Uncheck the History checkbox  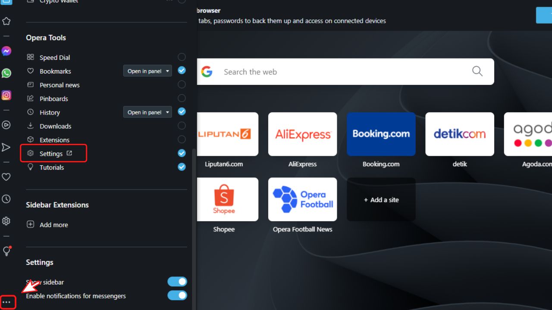click(x=182, y=112)
